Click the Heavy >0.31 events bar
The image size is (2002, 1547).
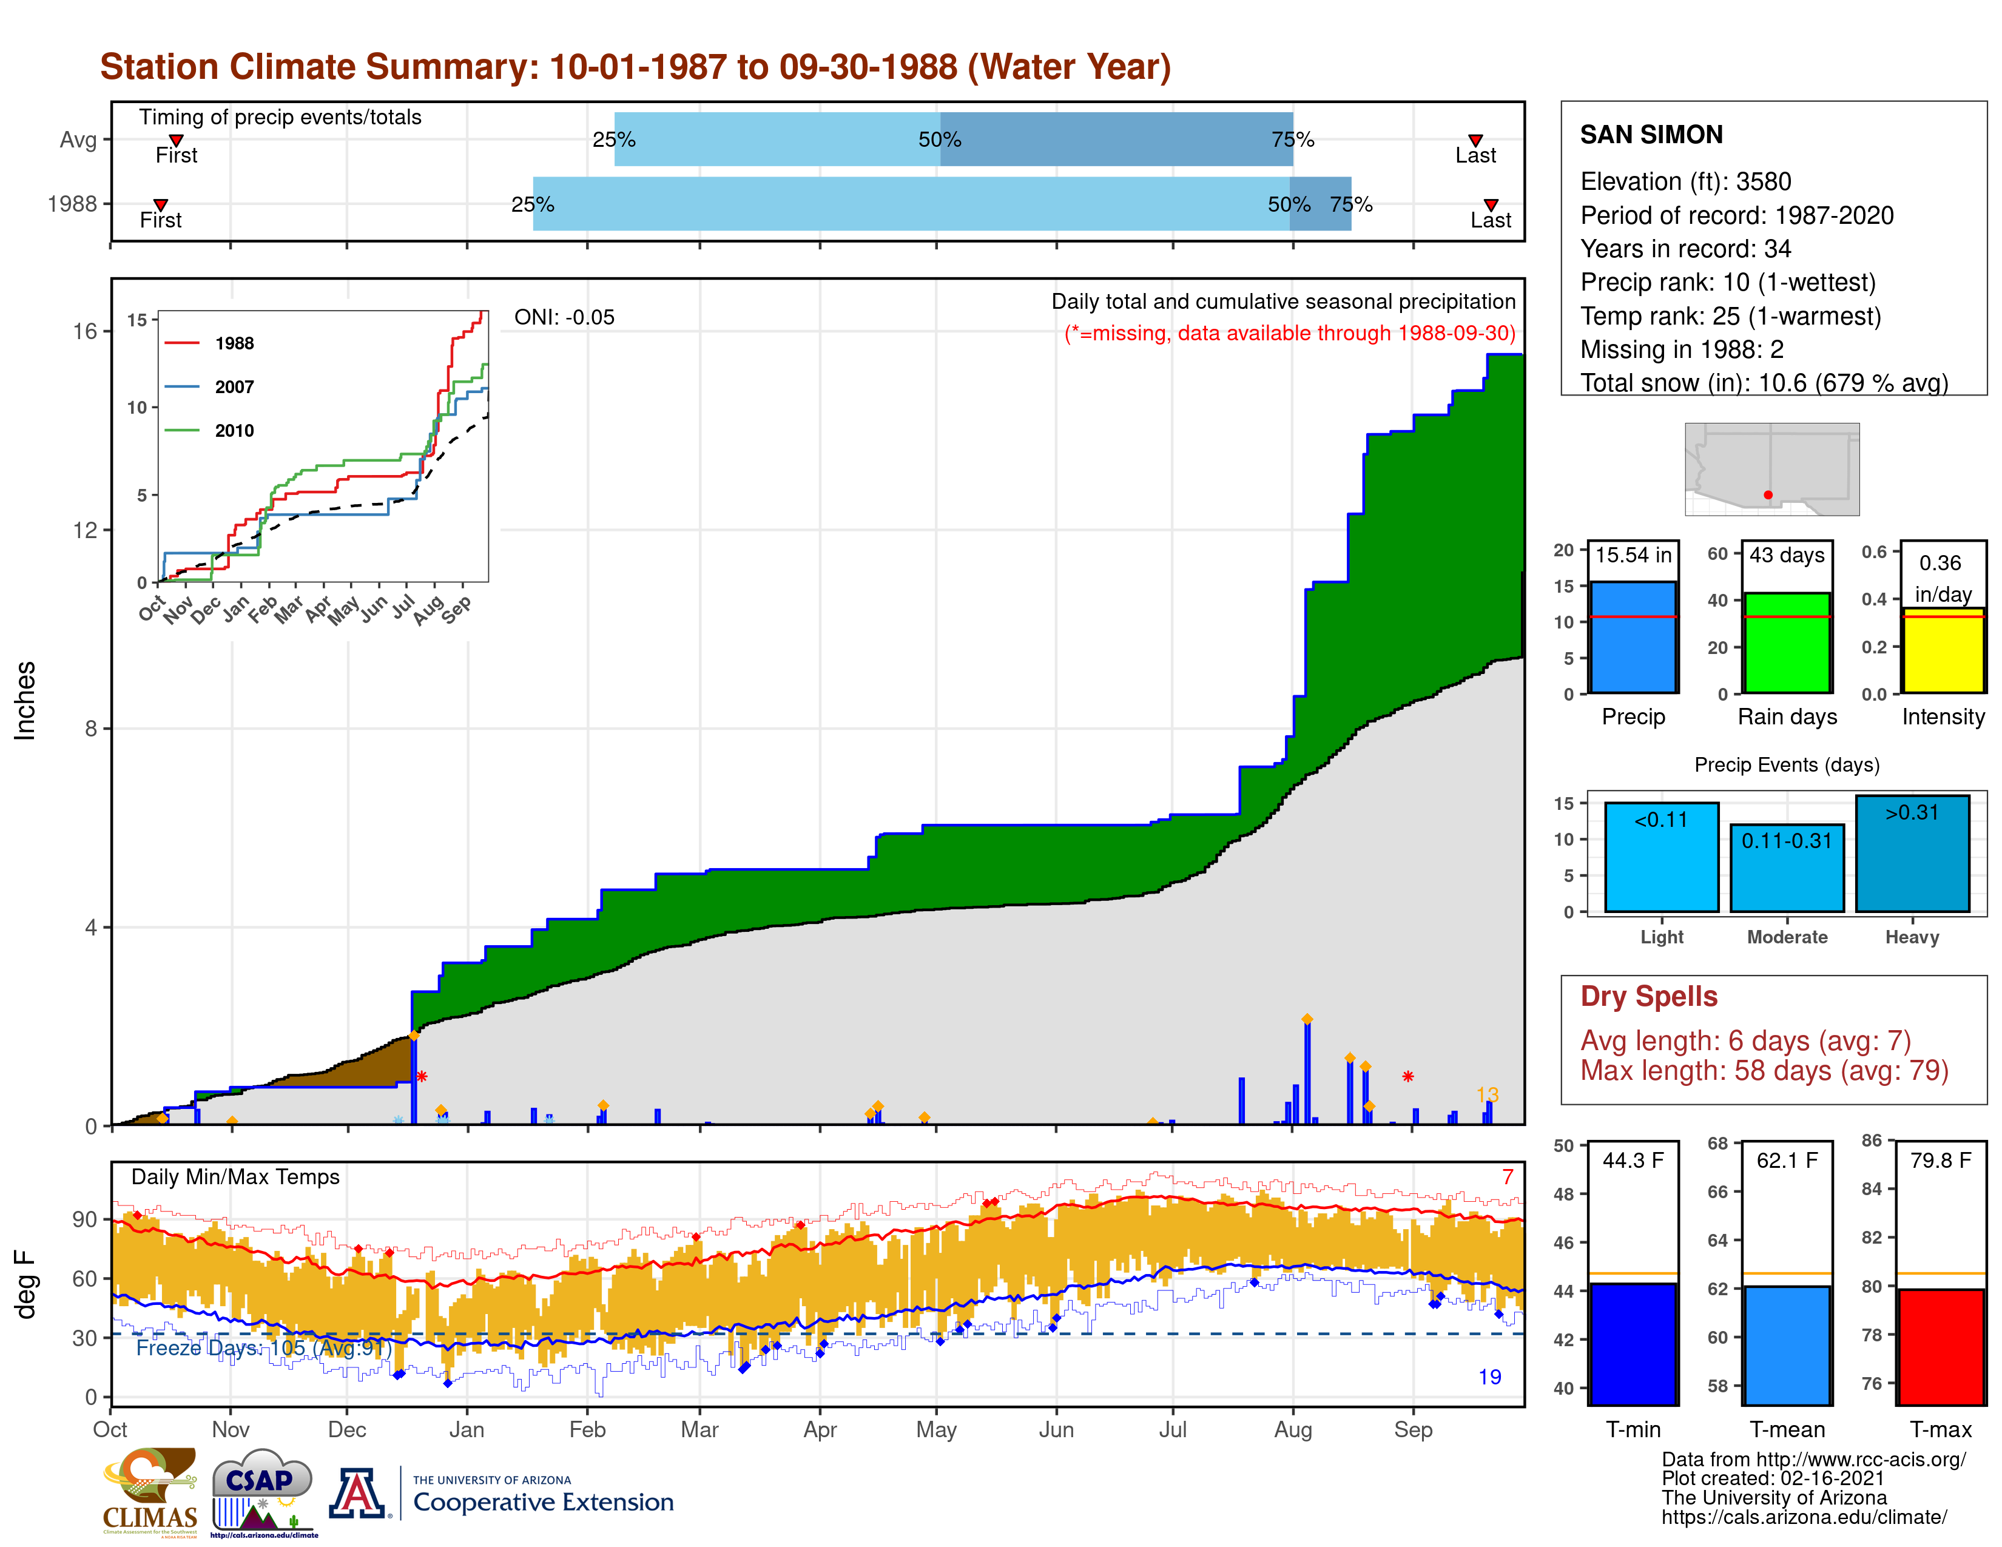1912,853
